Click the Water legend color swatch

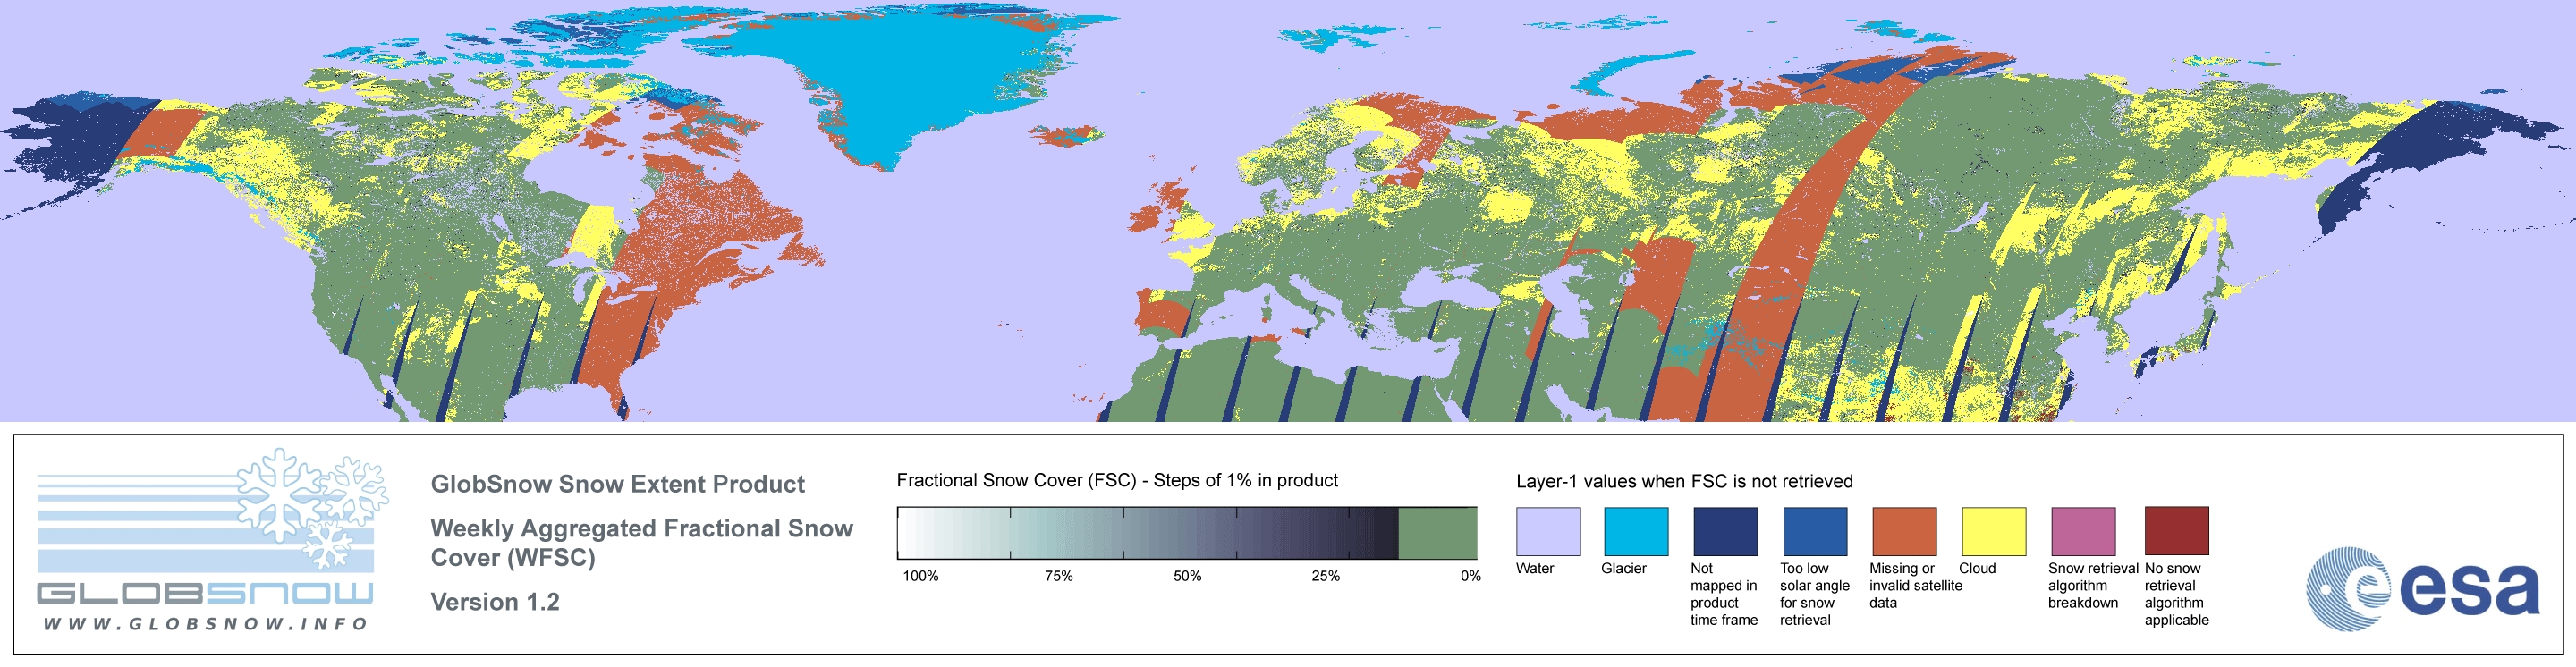point(1548,531)
